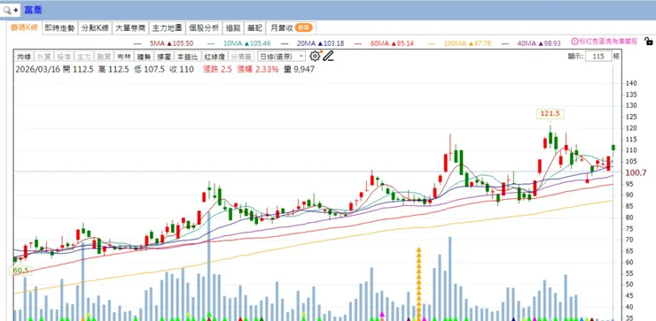Click the 40MA 98.93 legend entry

click(540, 43)
